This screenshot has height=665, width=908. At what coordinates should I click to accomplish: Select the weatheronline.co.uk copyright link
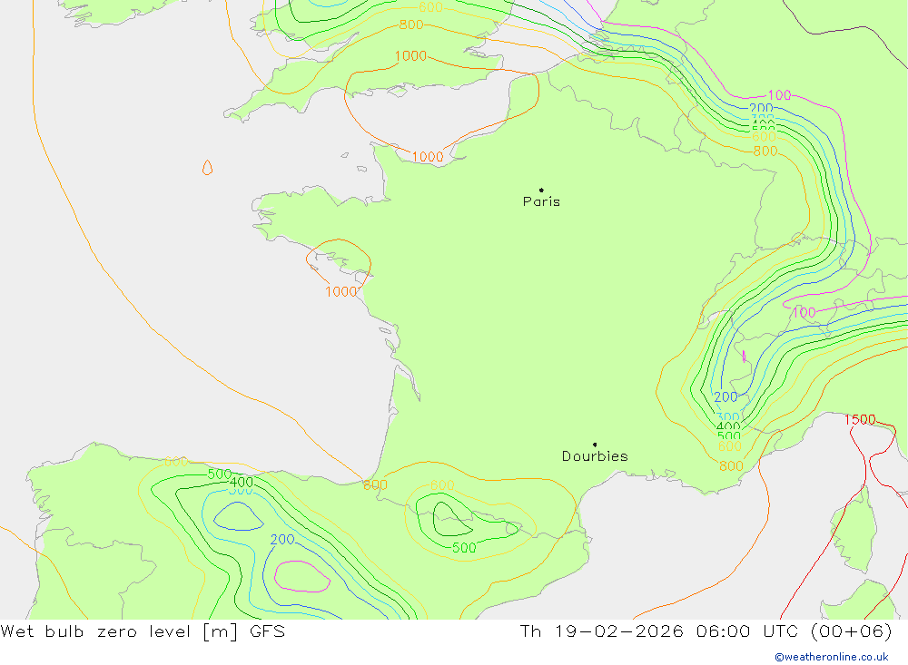click(x=832, y=657)
